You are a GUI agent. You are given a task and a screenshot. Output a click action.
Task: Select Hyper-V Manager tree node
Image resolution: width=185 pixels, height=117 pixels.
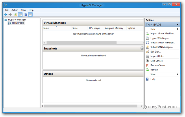click(x=17, y=20)
